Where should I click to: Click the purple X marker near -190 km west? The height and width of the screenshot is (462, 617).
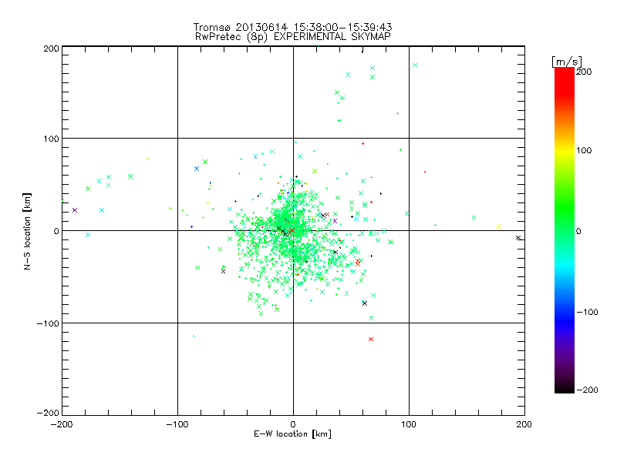[x=75, y=210]
